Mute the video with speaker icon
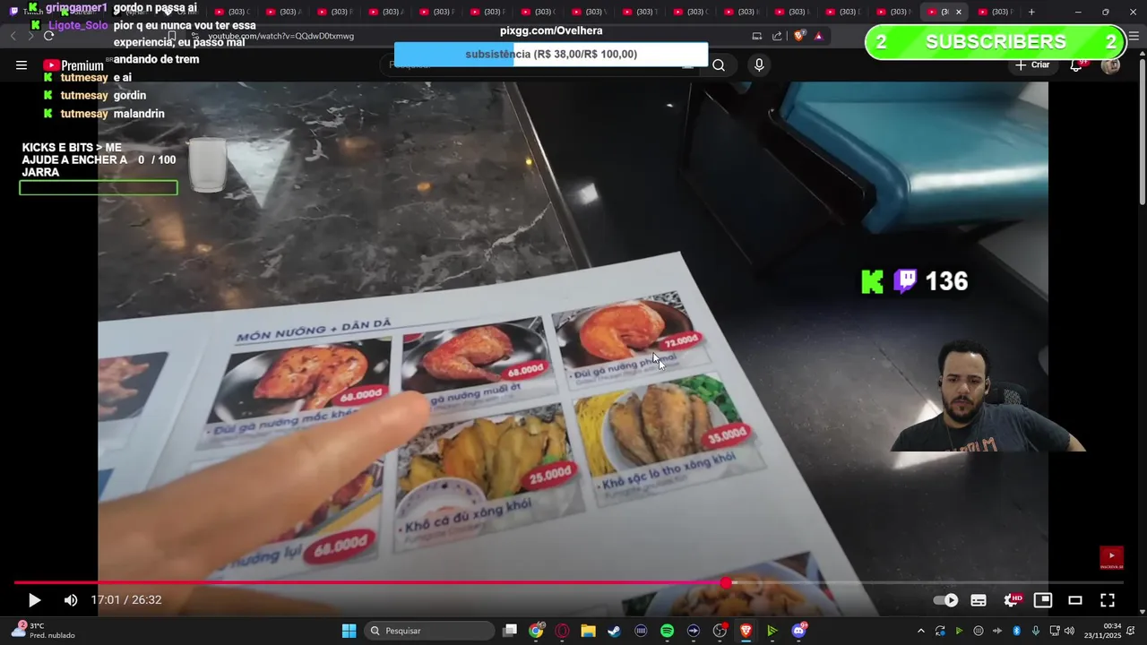Viewport: 1147px width, 645px height. click(71, 600)
